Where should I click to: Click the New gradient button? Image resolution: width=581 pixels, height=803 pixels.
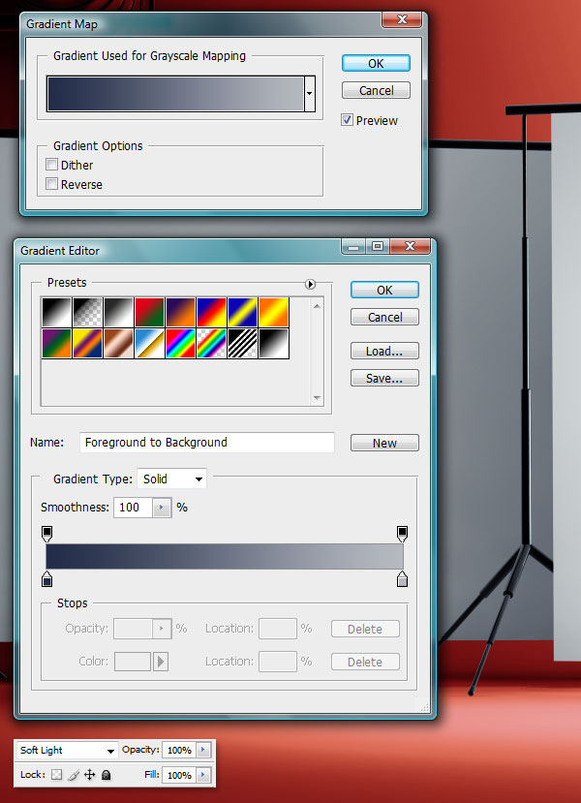pos(384,443)
